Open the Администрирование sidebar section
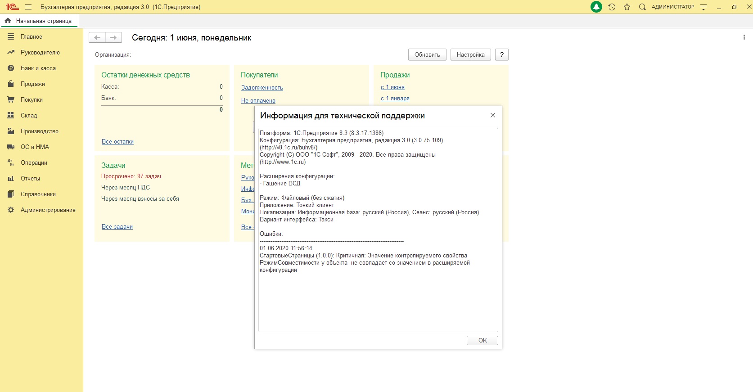This screenshot has width=753, height=392. click(x=48, y=210)
